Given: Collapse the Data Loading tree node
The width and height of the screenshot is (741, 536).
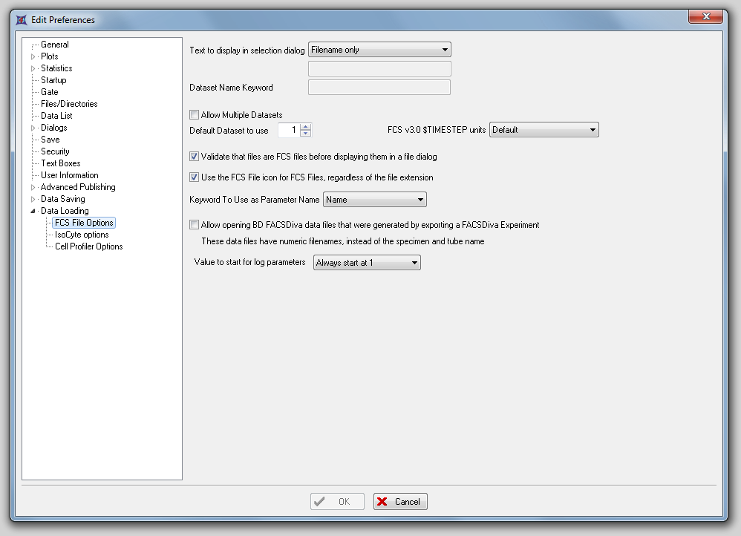Looking at the screenshot, I should (33, 211).
